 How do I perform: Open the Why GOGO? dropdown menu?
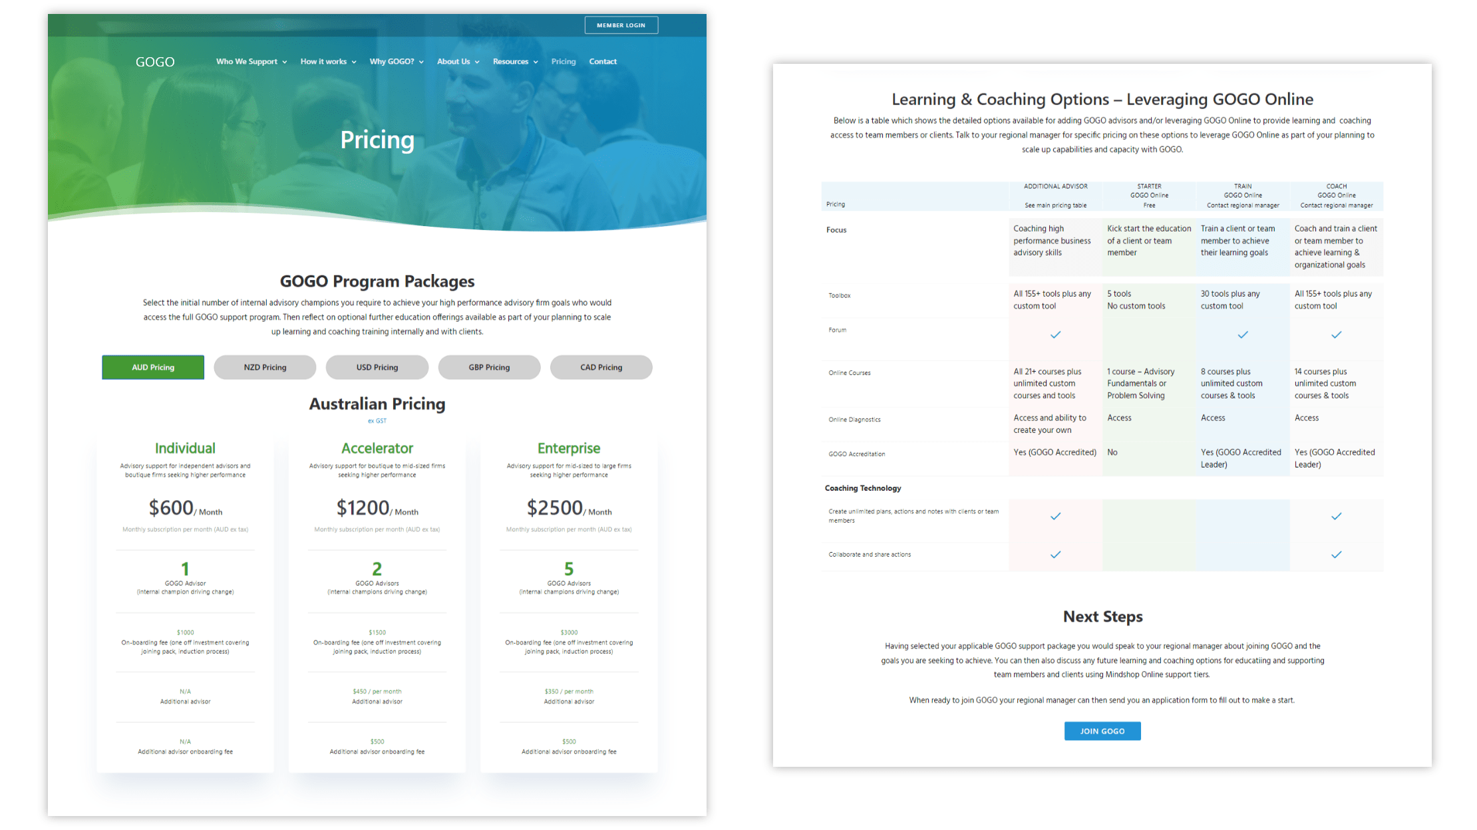(397, 62)
